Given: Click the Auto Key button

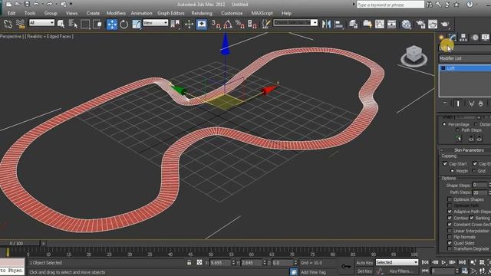Looking at the screenshot, I should (x=365, y=262).
